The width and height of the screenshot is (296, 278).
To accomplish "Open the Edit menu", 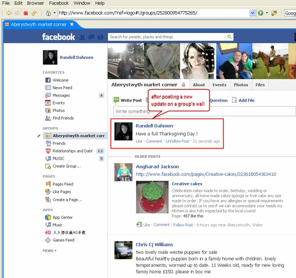I will tap(18, 3).
